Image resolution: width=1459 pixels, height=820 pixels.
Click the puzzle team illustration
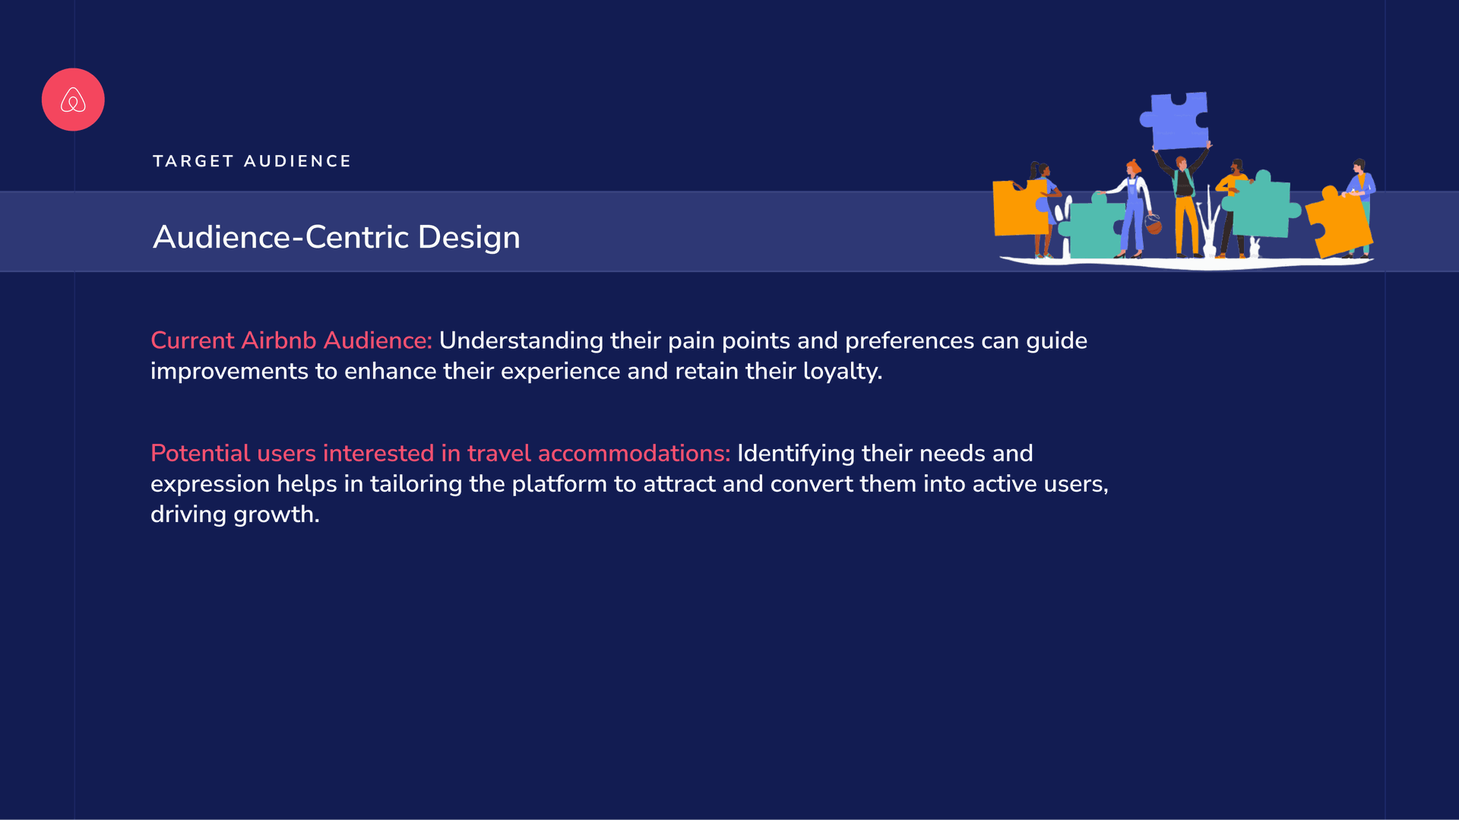tap(1185, 181)
